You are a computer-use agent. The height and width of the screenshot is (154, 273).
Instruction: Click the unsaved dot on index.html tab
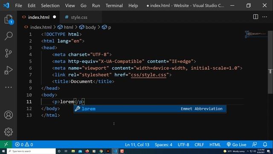coord(55,17)
